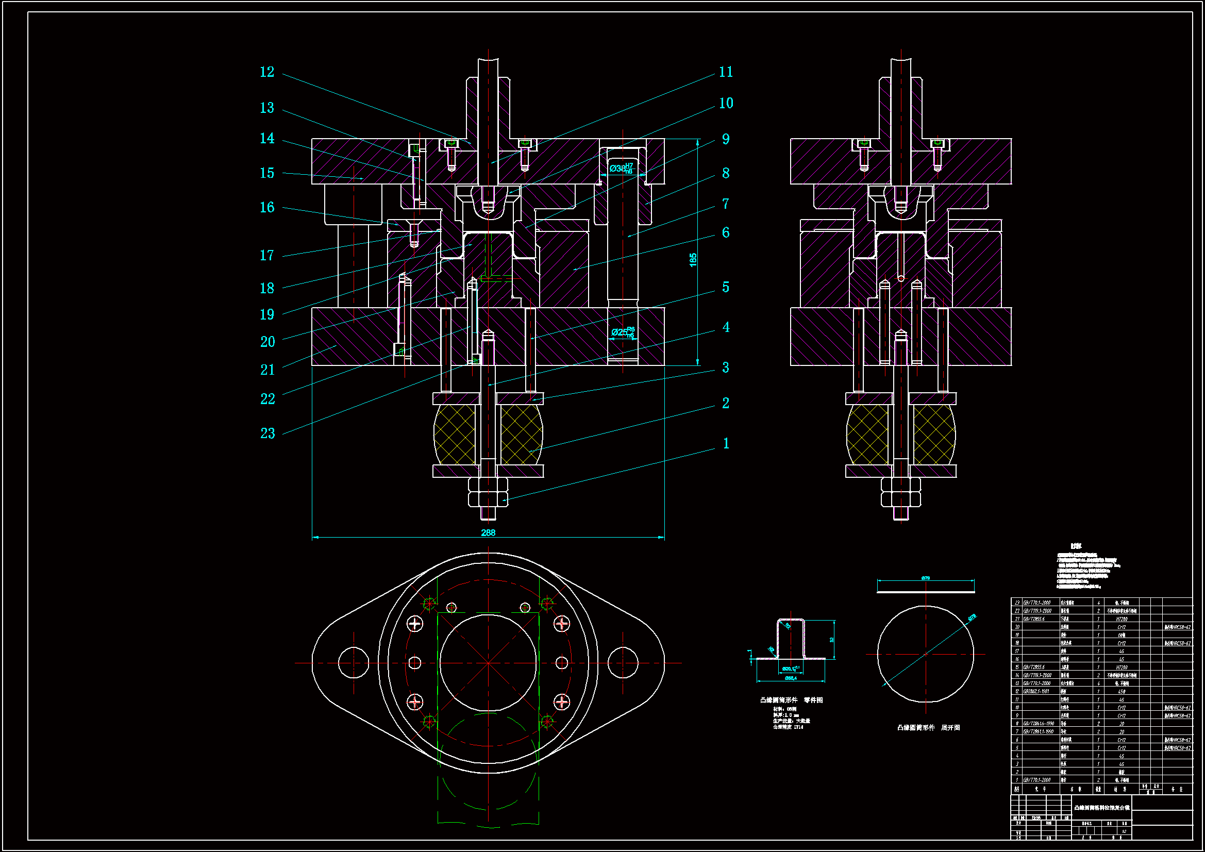Viewport: 1205px width, 852px height.
Task: Click the 凸缘圆筒形件 展开图 caption
Action: point(928,728)
